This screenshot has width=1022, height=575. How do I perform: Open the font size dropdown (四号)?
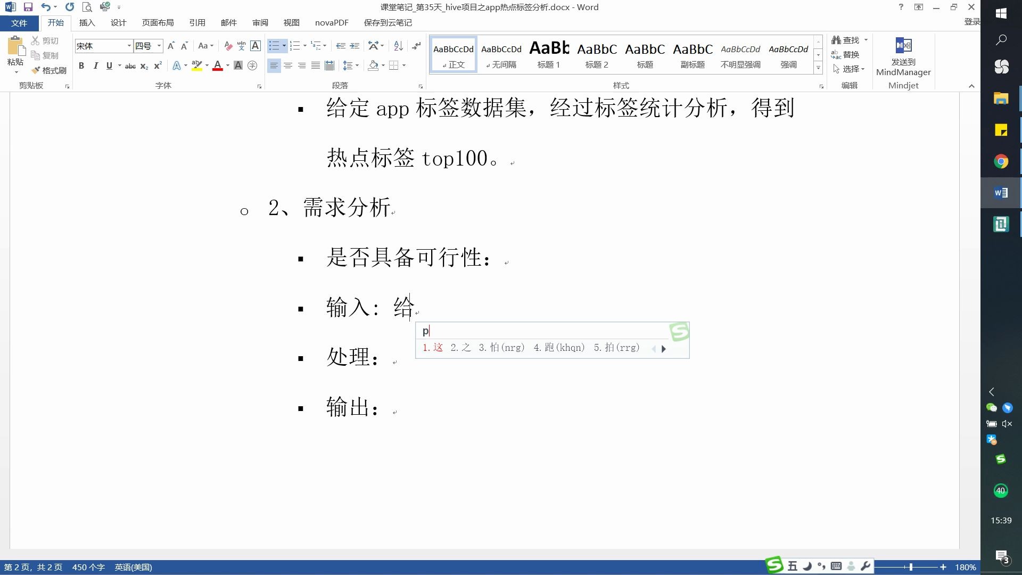159,46
